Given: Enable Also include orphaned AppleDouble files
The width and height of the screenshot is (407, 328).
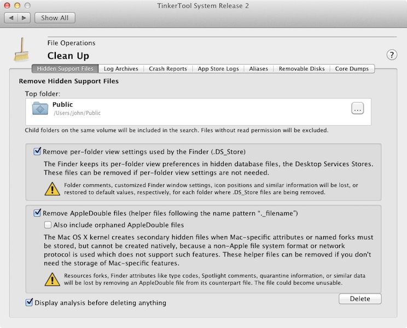Looking at the screenshot, I should tap(48, 225).
